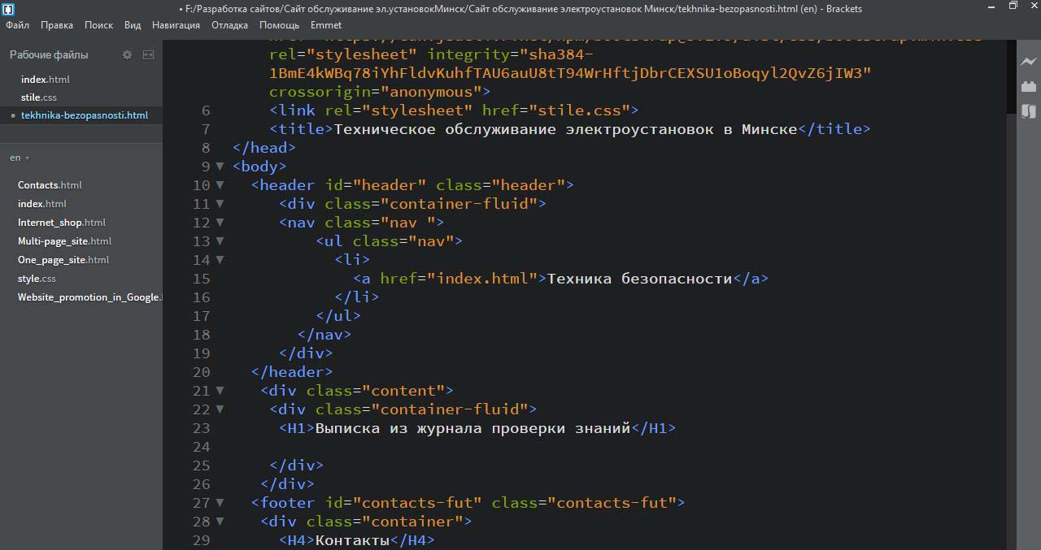The width and height of the screenshot is (1041, 550).
Task: Click unsaved dot beside tekhnika-bezopasnosti.html
Action: pos(13,115)
